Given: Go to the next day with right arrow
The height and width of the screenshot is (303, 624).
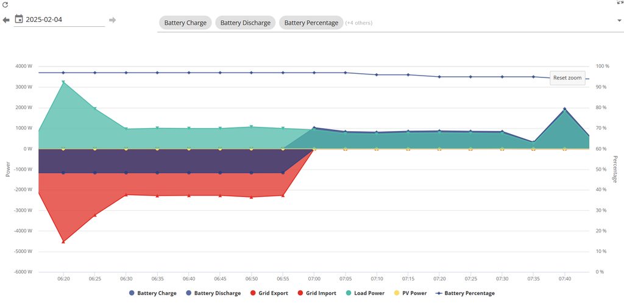Looking at the screenshot, I should (112, 20).
